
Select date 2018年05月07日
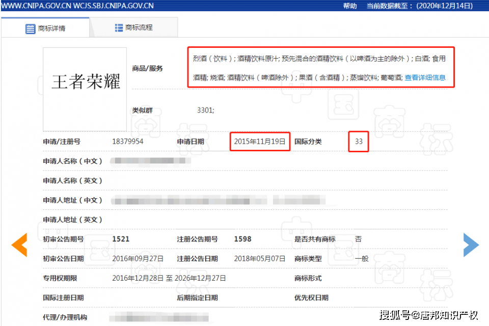tap(260, 259)
